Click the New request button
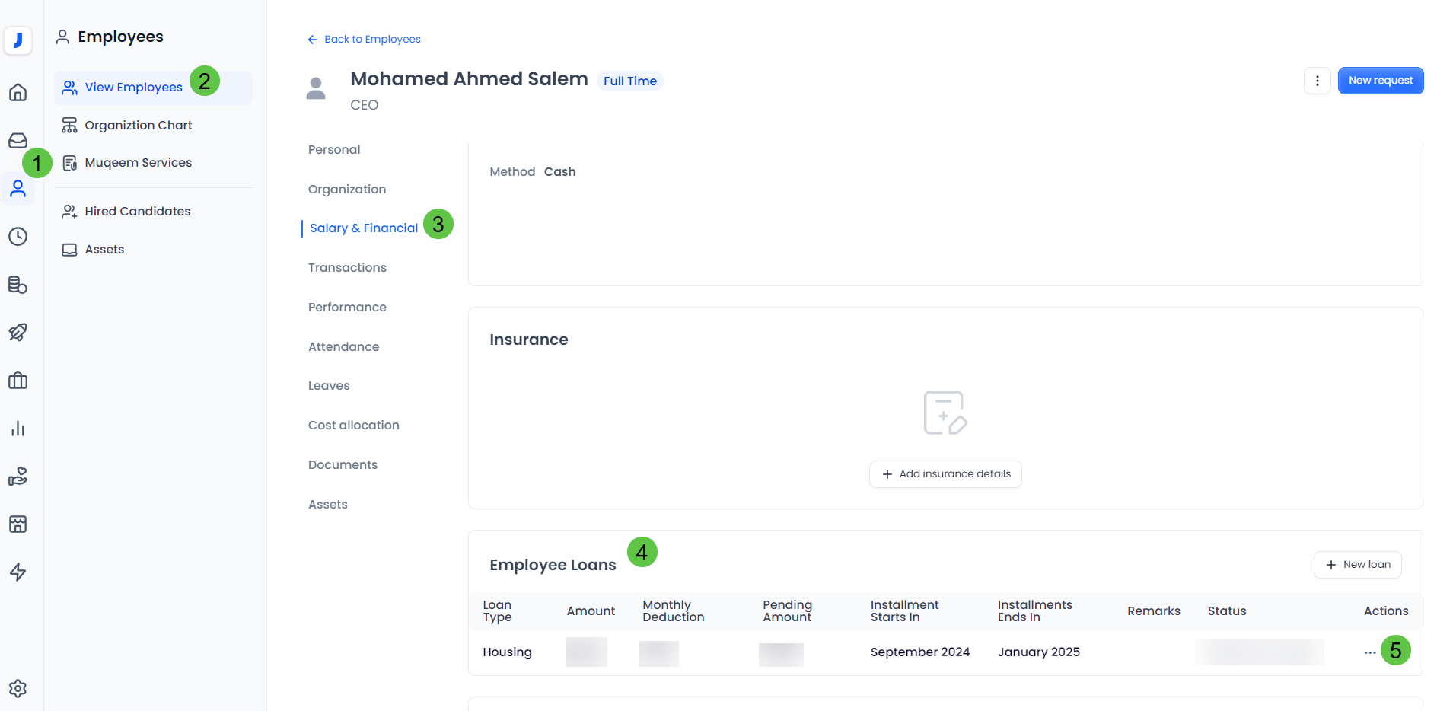The image size is (1437, 711). coord(1380,81)
